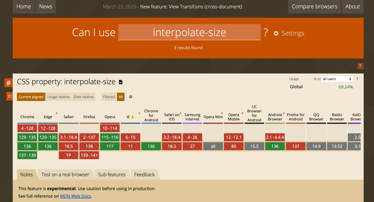Viewport: 374px width, 202px height.
Task: Select Baidu Browser 13.52 cell
Action: tap(337, 146)
